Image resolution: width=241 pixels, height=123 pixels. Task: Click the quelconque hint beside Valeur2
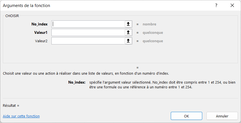(x=153, y=41)
